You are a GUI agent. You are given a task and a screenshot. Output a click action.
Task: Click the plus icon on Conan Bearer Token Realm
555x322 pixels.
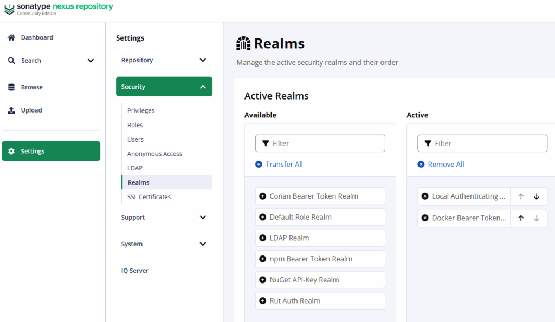(x=263, y=196)
